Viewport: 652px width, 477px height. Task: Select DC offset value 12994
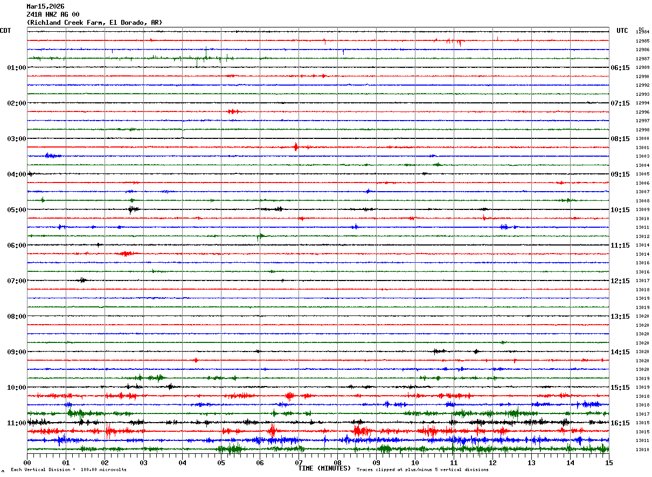tap(642, 103)
